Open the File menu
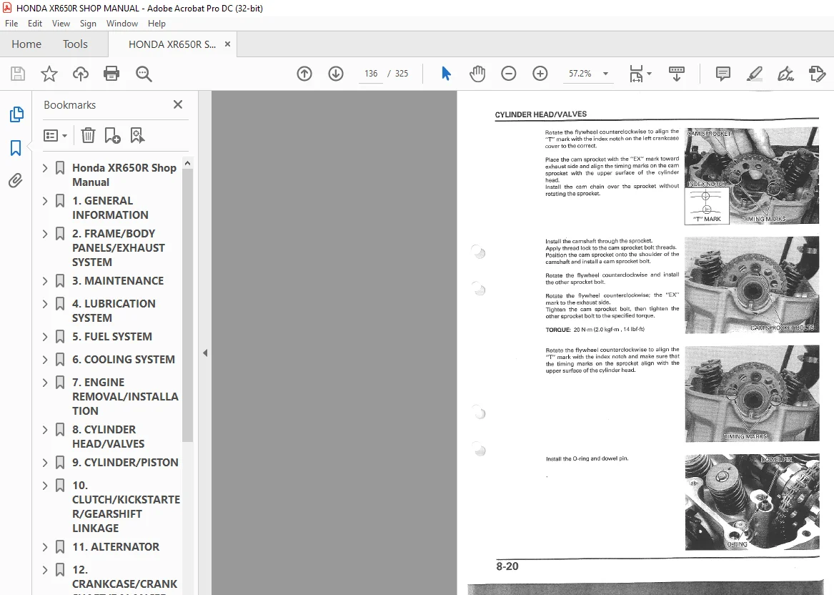 point(11,24)
